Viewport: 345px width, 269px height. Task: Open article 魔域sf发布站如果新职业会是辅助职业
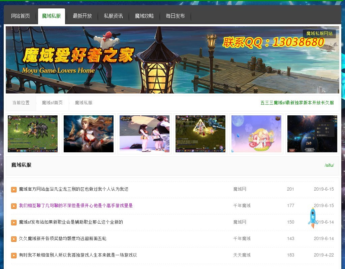(71, 222)
